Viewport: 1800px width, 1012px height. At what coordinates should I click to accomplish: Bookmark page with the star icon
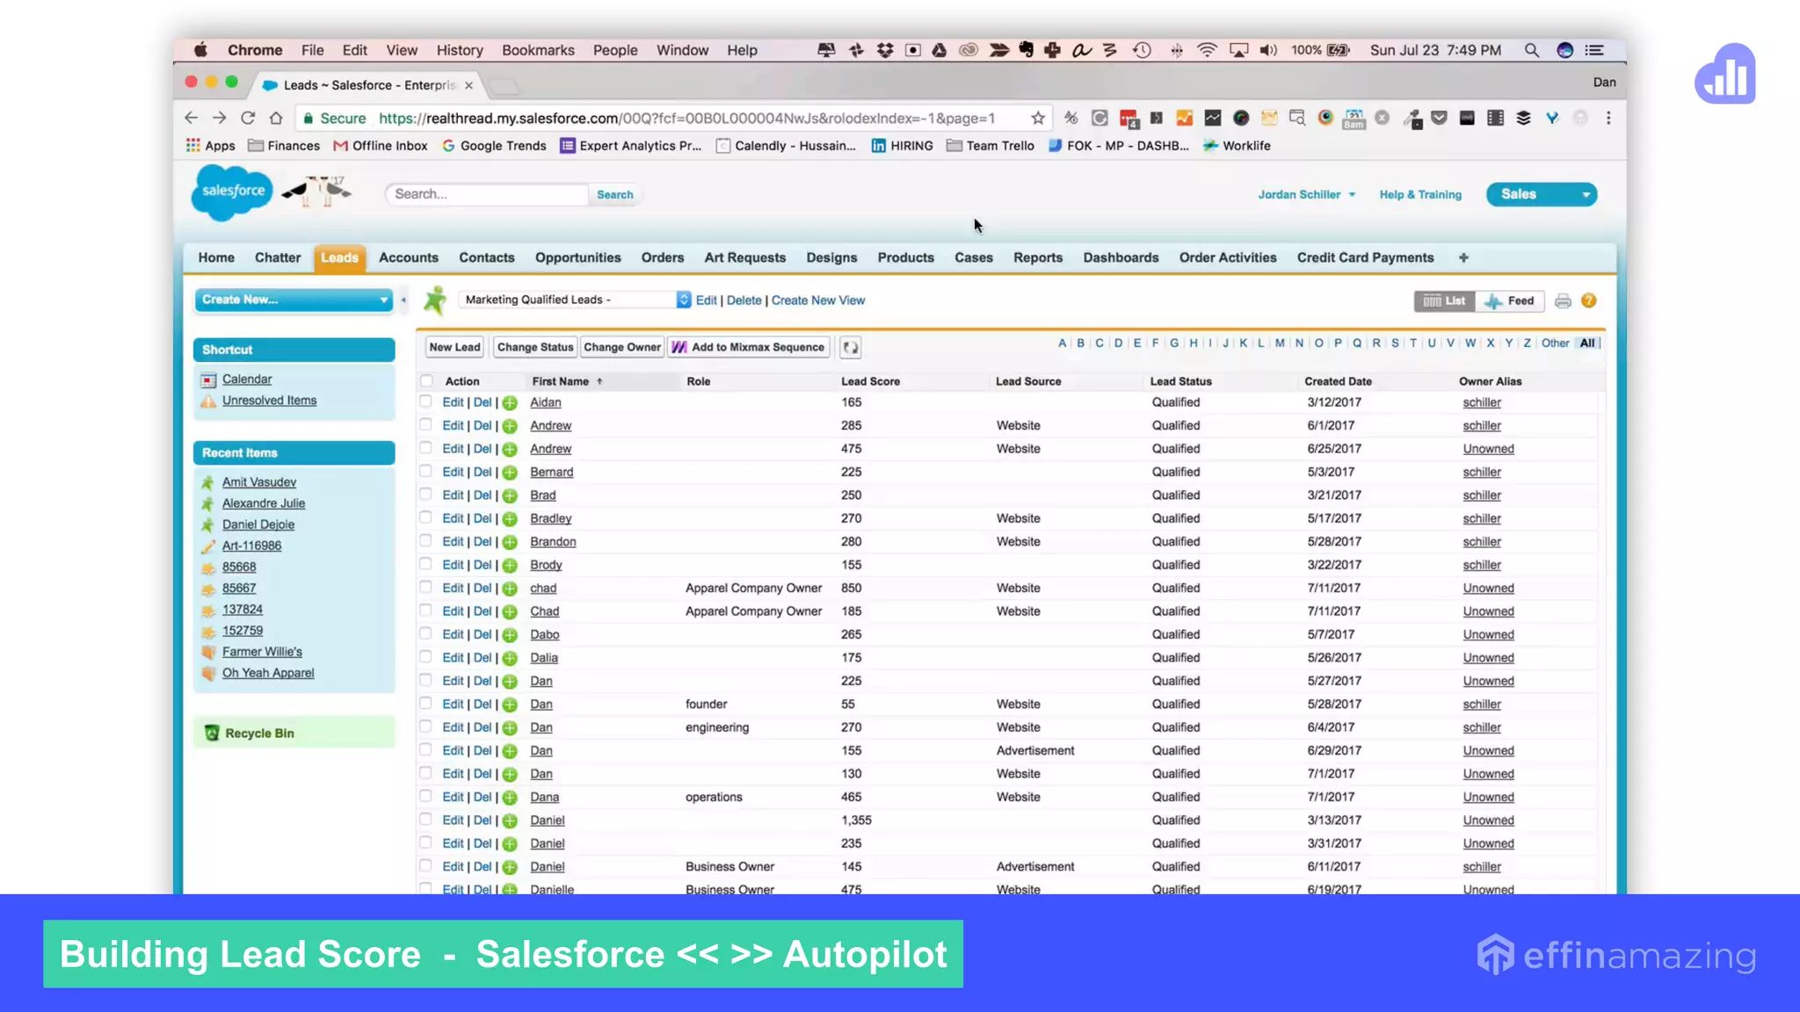coord(1038,118)
